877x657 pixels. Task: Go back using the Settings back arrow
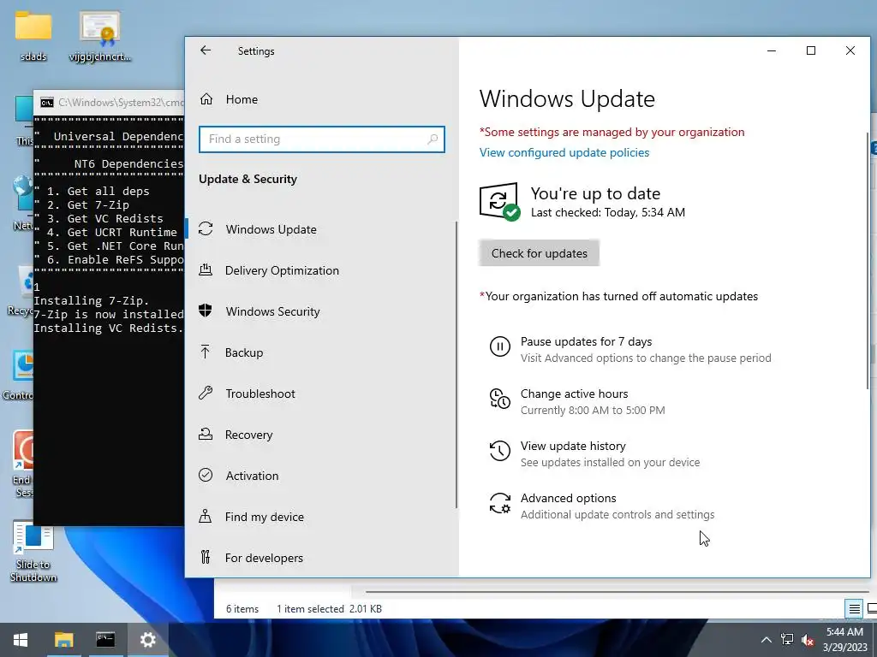(206, 50)
